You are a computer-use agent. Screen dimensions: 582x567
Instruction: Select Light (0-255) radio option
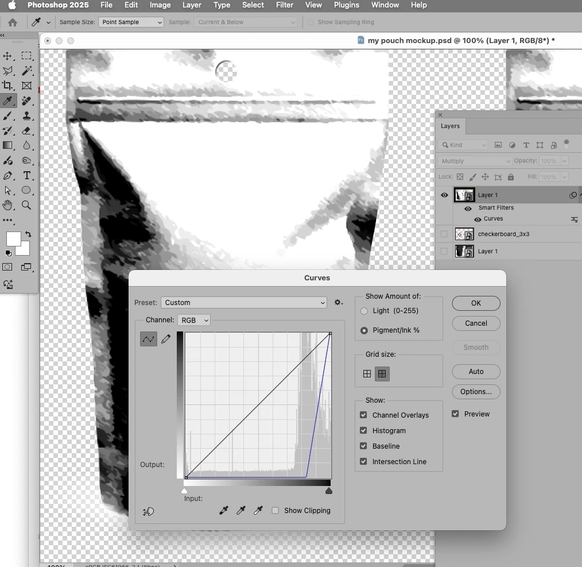[364, 311]
